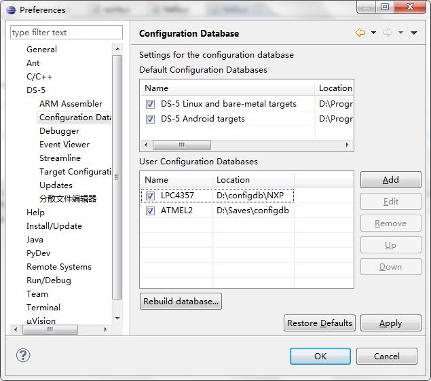Select Install/Update preferences category

[54, 226]
